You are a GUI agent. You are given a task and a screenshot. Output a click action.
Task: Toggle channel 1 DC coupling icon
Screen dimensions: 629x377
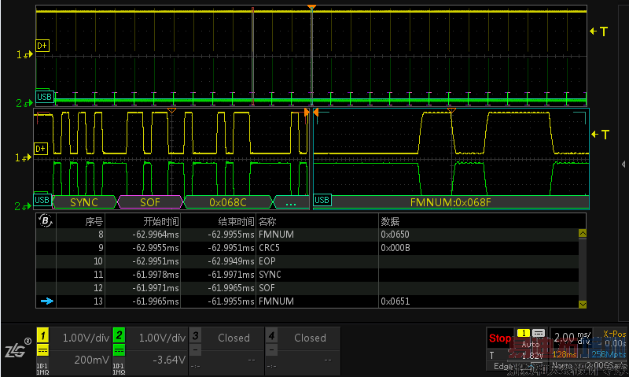pos(42,350)
